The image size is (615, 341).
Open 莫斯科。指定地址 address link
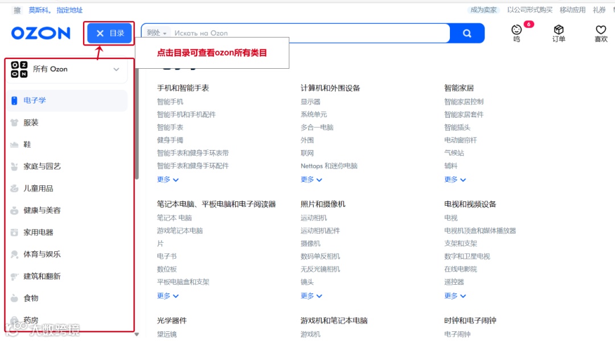click(x=55, y=10)
